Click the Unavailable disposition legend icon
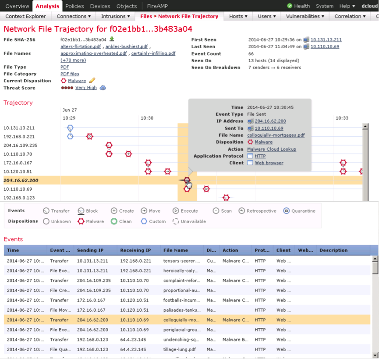The image size is (379, 359). [176, 221]
